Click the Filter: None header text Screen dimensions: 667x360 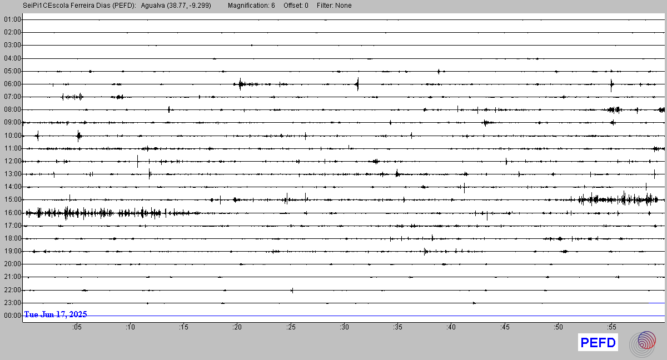coord(334,6)
